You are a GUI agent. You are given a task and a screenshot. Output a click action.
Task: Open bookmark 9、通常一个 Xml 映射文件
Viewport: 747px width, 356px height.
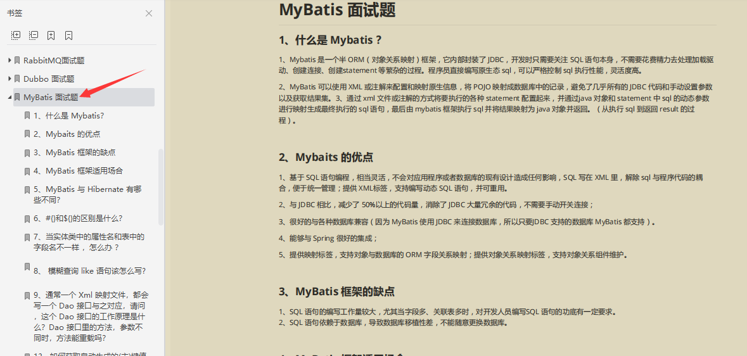point(91,317)
